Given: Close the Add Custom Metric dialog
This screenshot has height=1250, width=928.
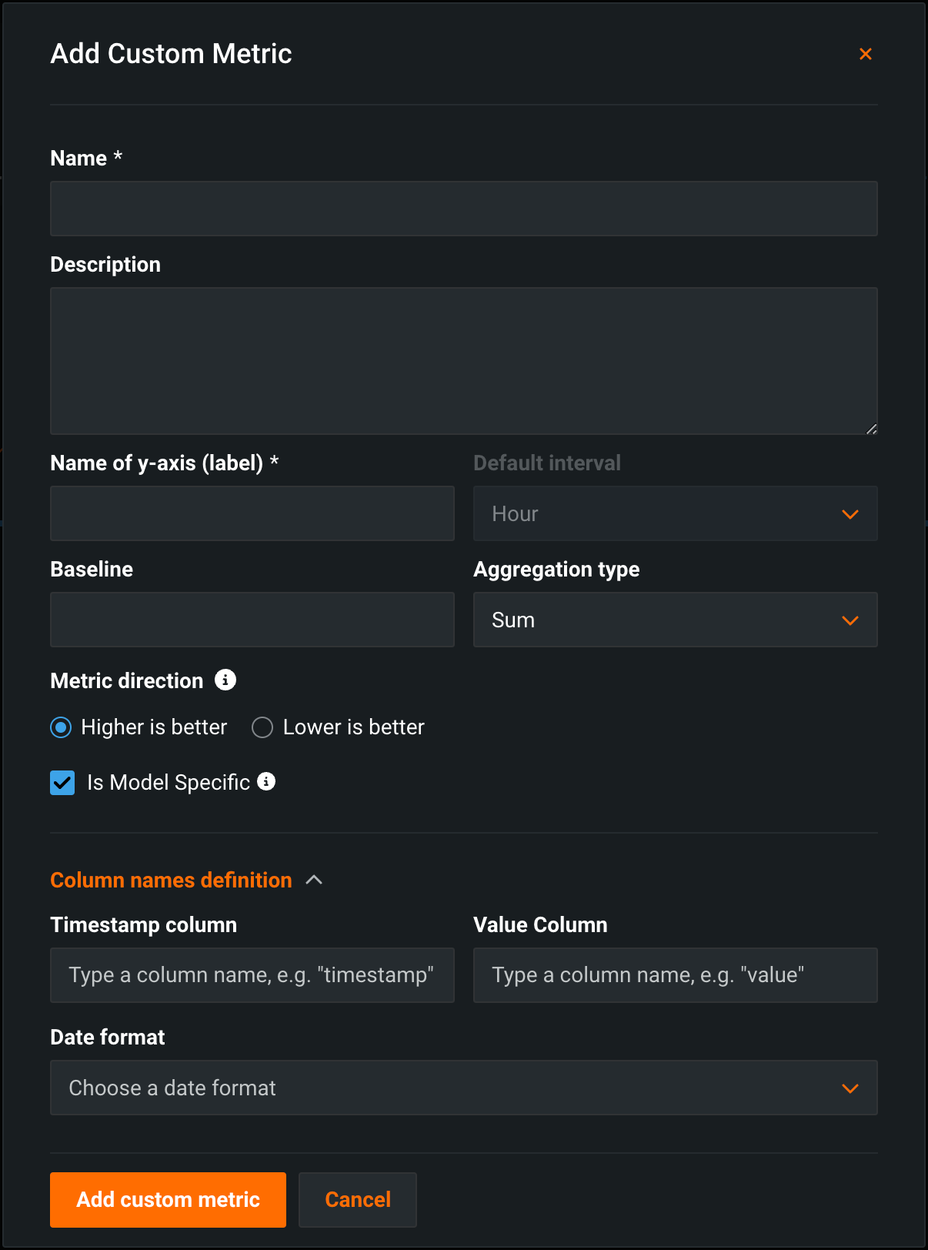Looking at the screenshot, I should click(865, 54).
